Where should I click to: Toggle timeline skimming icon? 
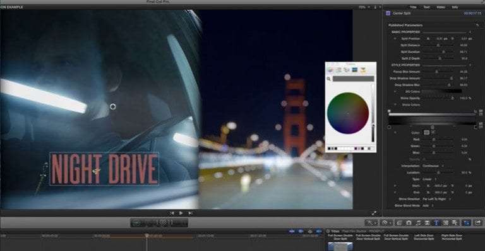292,231
